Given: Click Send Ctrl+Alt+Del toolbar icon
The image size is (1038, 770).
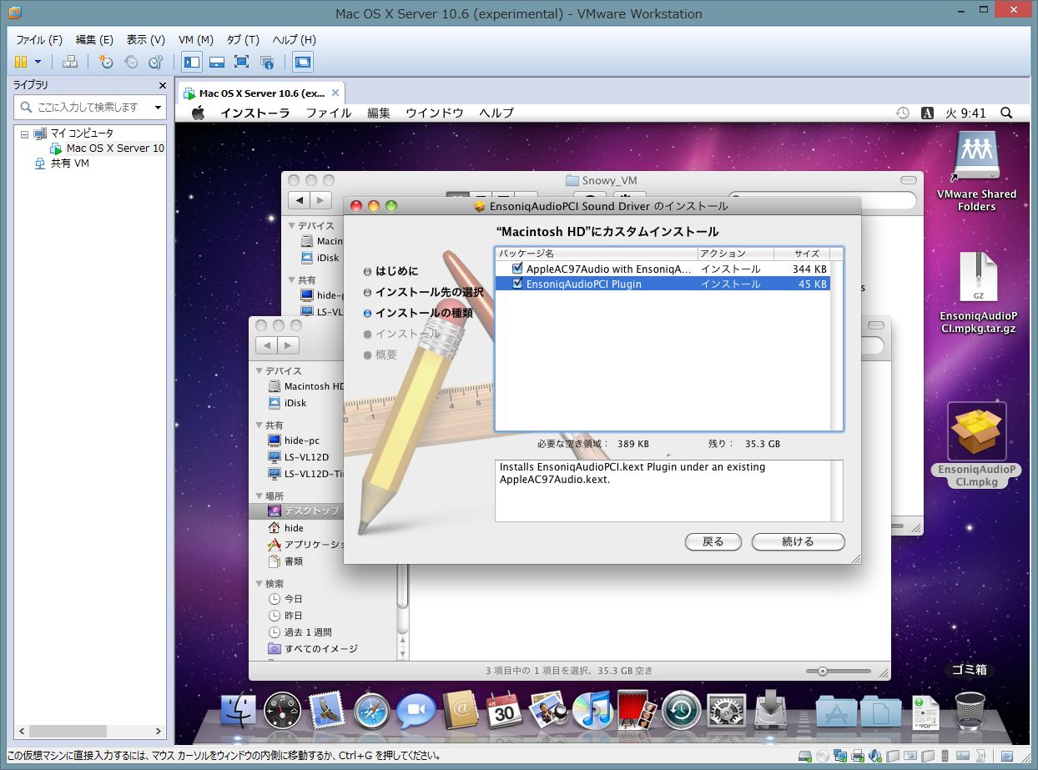Looking at the screenshot, I should [x=70, y=62].
